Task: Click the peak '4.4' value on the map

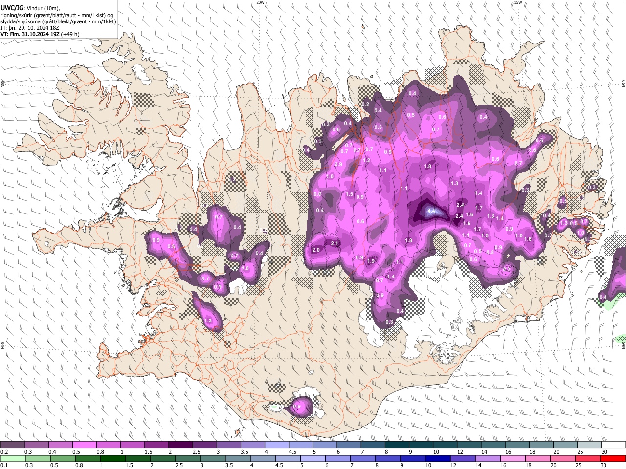Action: click(431, 211)
